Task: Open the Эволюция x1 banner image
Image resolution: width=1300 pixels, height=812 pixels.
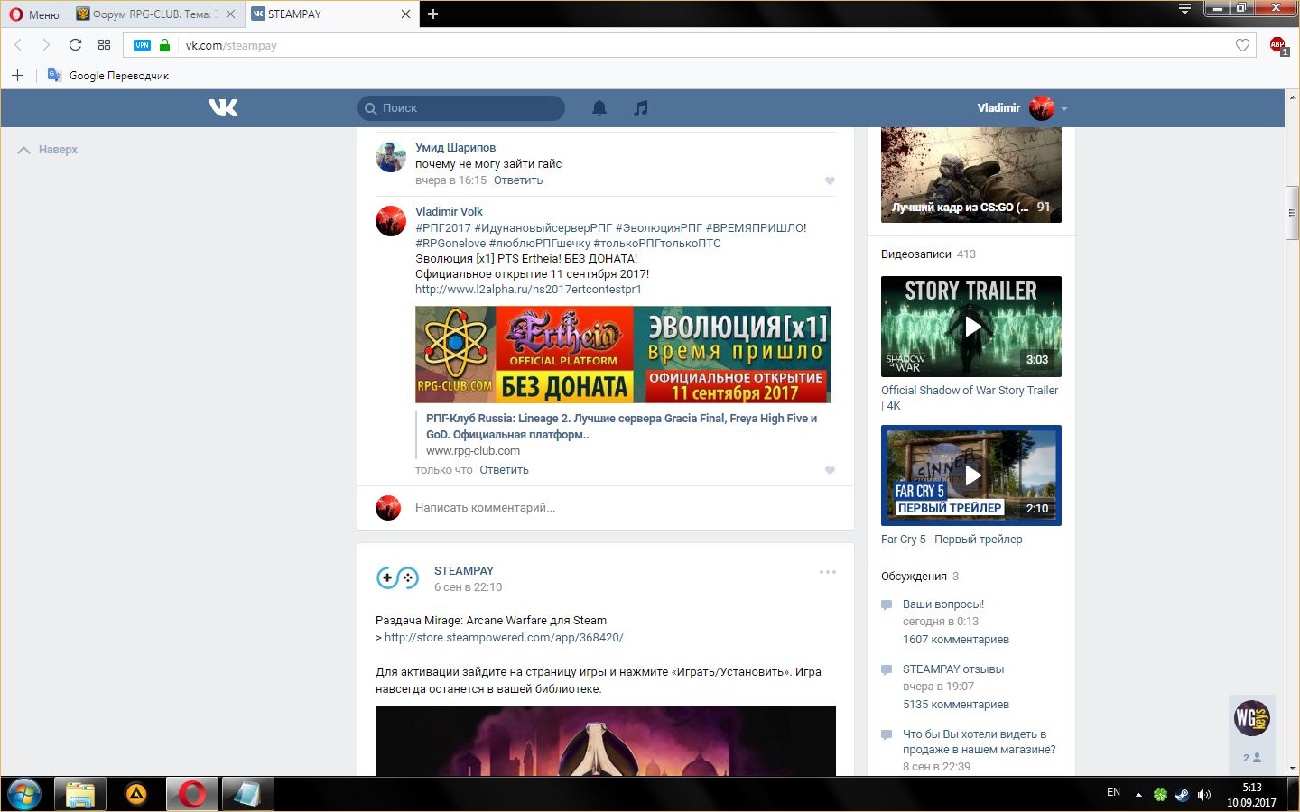Action: pyautogui.click(x=623, y=355)
